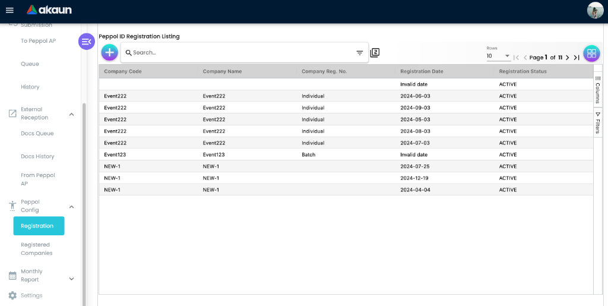The image size is (608, 306).
Task: Click the akaun logo
Action: tap(49, 10)
